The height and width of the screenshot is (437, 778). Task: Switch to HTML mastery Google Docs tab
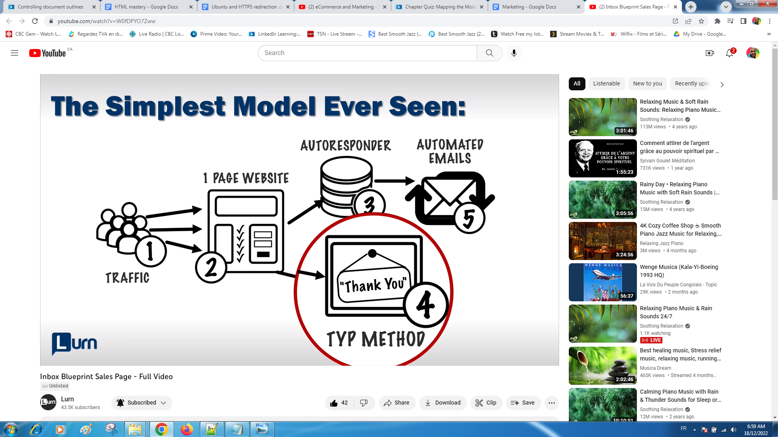coord(146,7)
